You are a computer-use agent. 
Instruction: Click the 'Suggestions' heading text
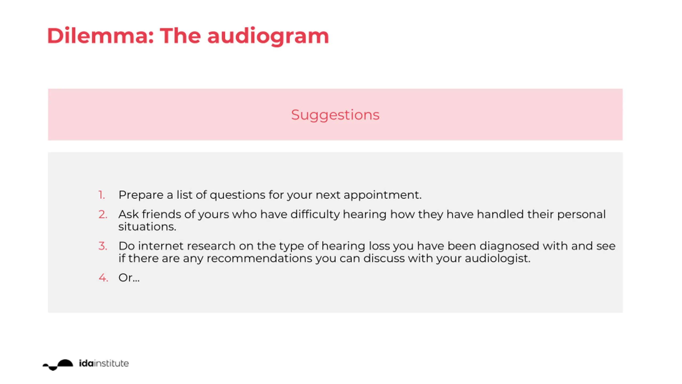335,115
